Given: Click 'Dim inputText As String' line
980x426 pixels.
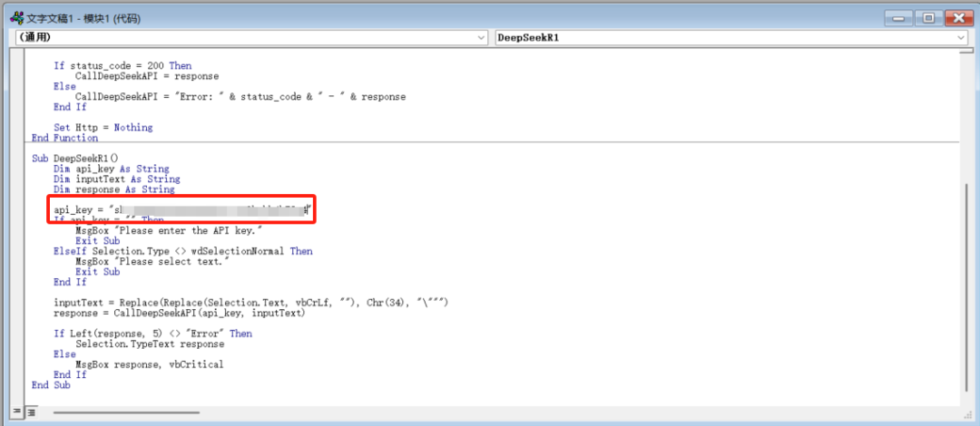Looking at the screenshot, I should (117, 179).
